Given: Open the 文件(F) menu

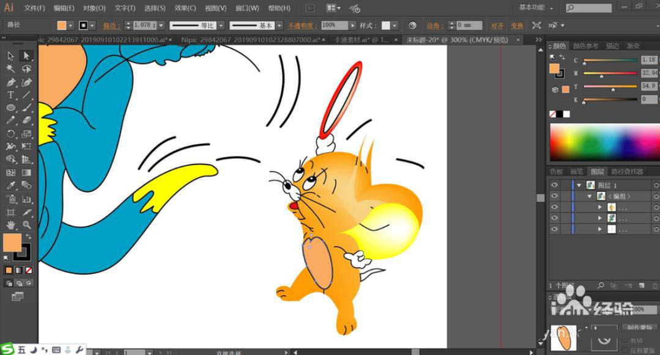Looking at the screenshot, I should click(x=34, y=8).
